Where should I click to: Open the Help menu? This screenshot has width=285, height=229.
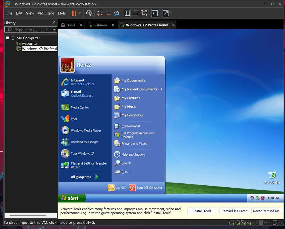62,13
